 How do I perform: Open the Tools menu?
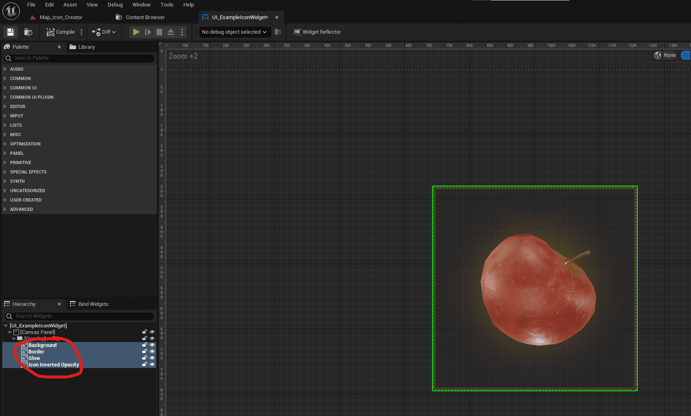pos(167,5)
